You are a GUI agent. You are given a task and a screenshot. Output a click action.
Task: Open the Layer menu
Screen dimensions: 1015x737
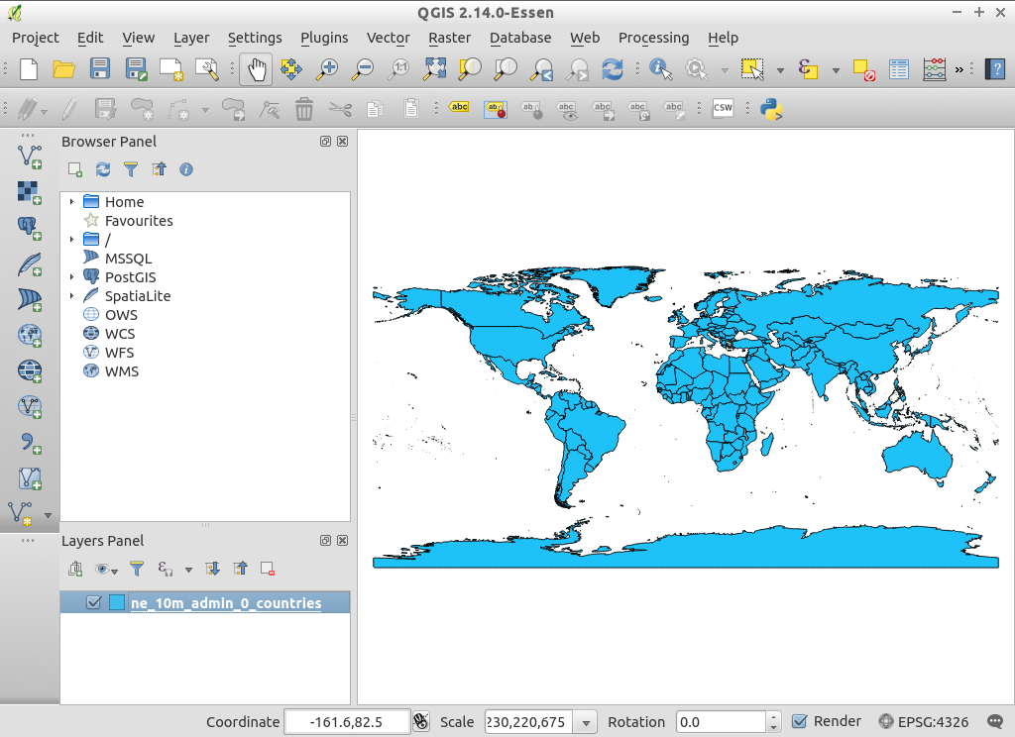(x=191, y=38)
